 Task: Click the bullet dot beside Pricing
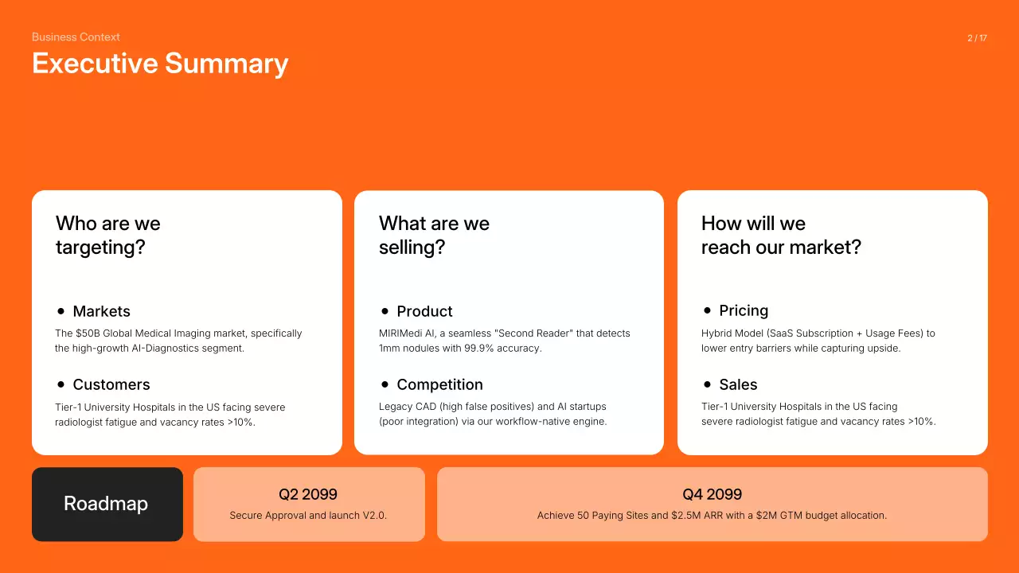708,310
